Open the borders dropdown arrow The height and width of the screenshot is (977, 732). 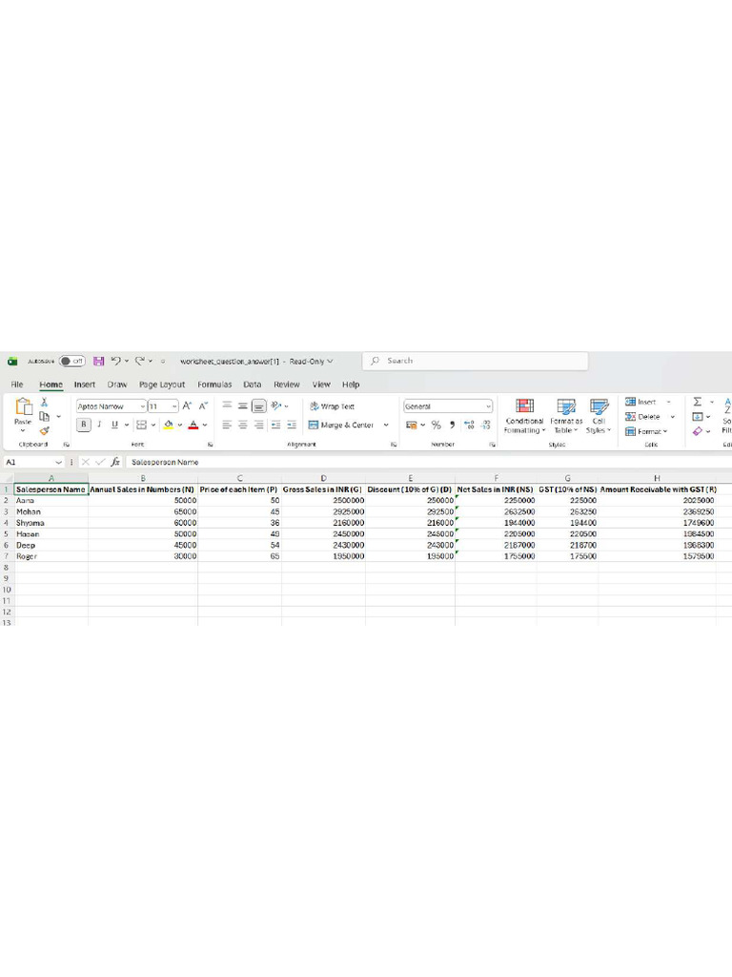tap(153, 425)
